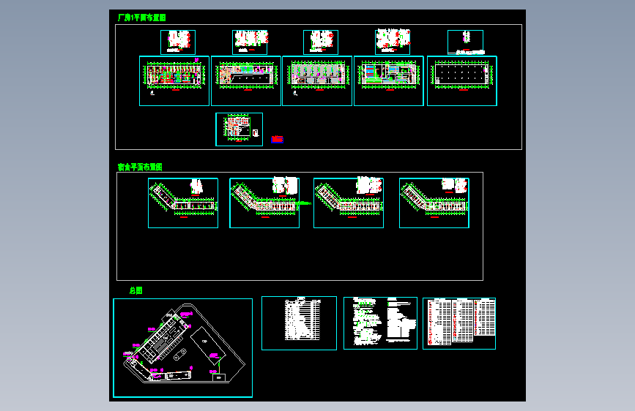Click the small blue and red block beside the lower factory sheet
635x411 pixels.
277,139
